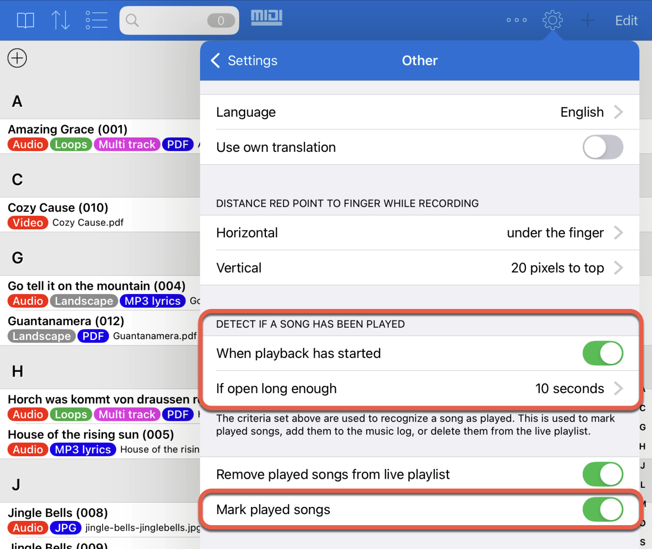The width and height of the screenshot is (652, 549).
Task: Expand Horizontal distance options
Action: click(419, 233)
